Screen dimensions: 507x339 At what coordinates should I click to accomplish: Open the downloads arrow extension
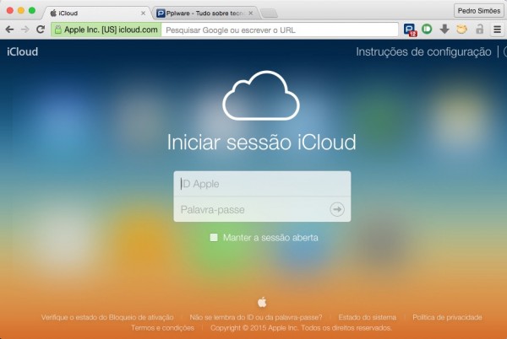pos(444,30)
